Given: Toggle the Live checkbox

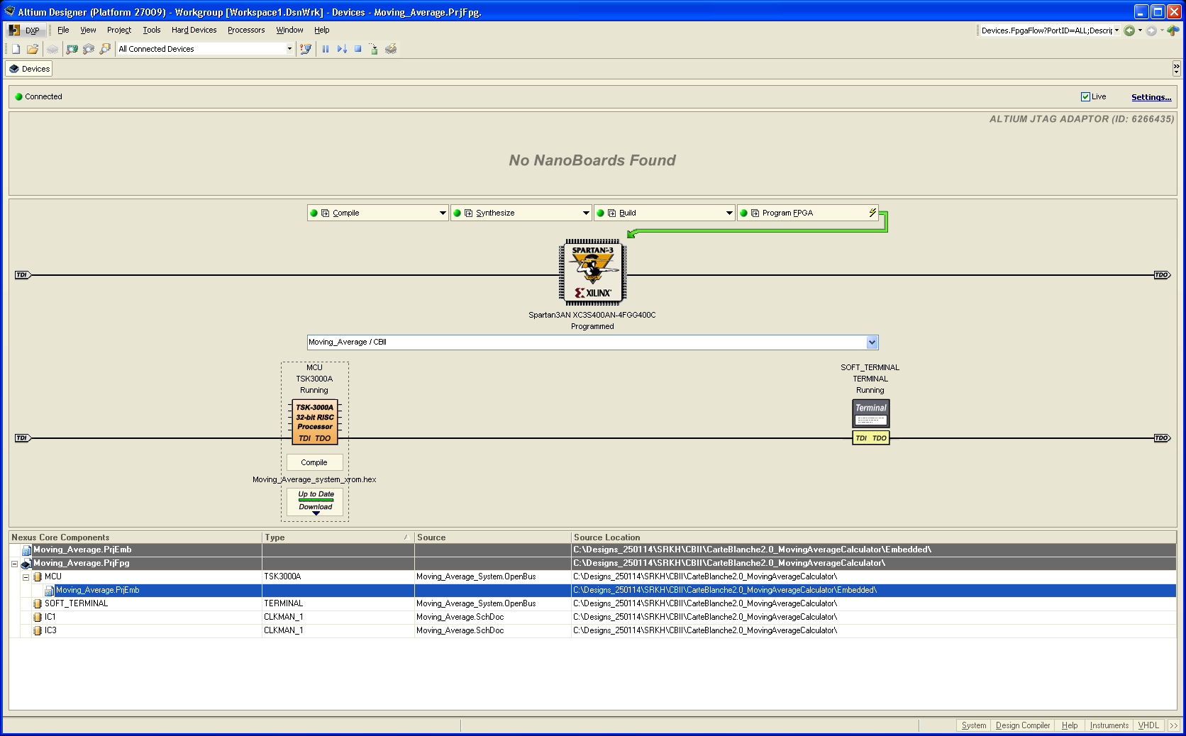Looking at the screenshot, I should point(1085,96).
